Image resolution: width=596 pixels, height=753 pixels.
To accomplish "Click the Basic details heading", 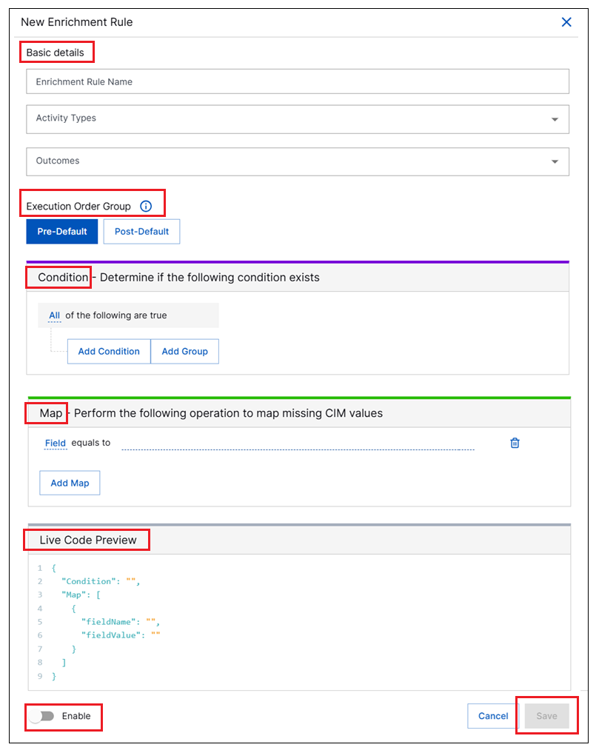I will point(56,53).
